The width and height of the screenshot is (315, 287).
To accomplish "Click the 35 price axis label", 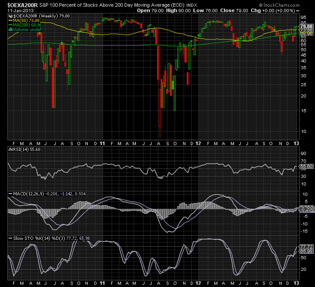I will point(303,67).
